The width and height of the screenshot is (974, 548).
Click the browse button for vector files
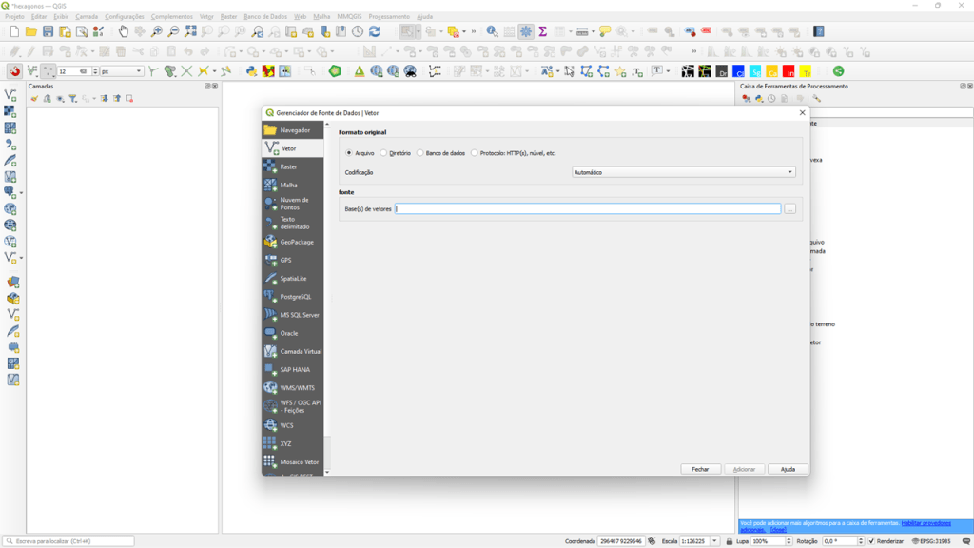[789, 208]
